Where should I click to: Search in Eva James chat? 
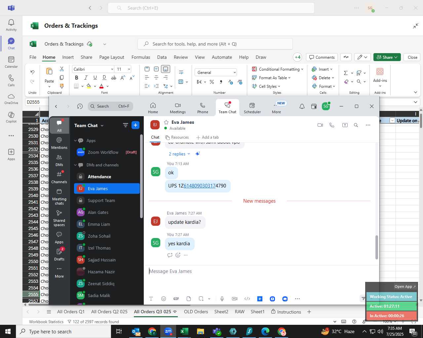click(x=356, y=125)
